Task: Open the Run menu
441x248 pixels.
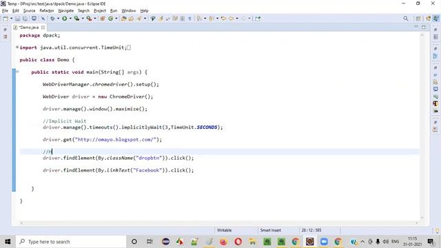Action: tap(114, 11)
